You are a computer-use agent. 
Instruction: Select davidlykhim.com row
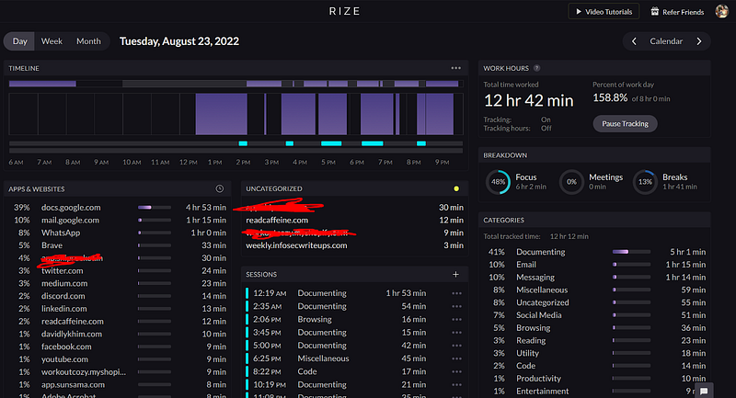(118, 334)
